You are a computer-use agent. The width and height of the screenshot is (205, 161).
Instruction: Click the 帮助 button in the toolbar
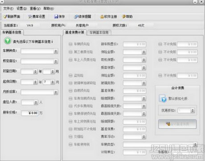(x=127, y=17)
